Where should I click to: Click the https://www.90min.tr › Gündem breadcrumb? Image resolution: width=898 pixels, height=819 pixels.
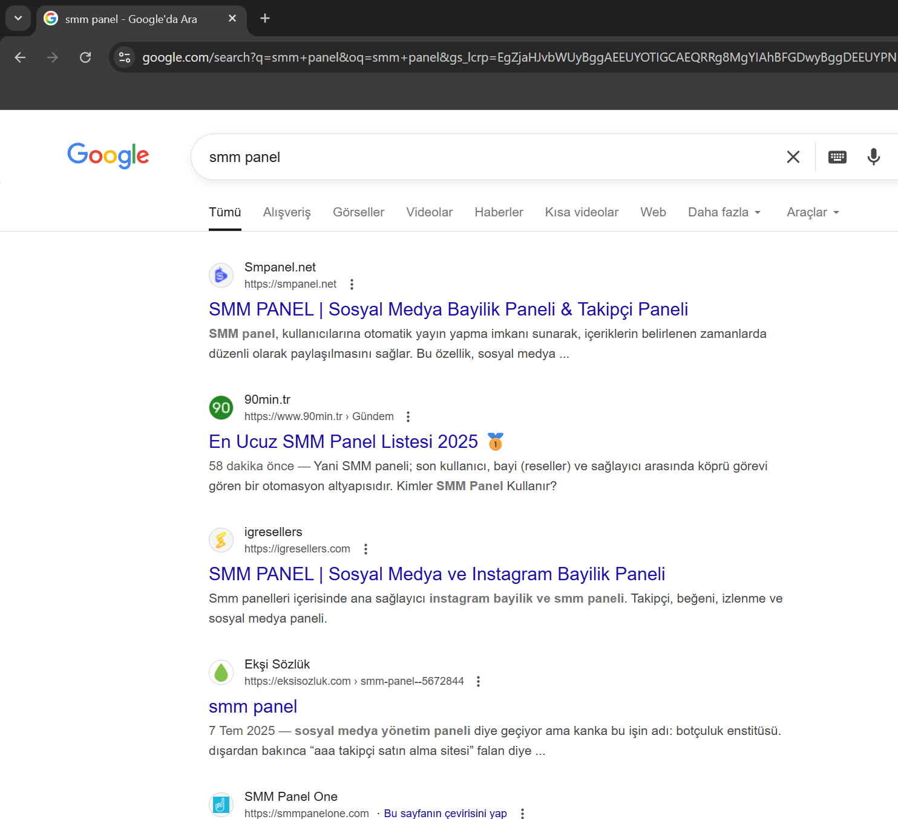point(319,416)
